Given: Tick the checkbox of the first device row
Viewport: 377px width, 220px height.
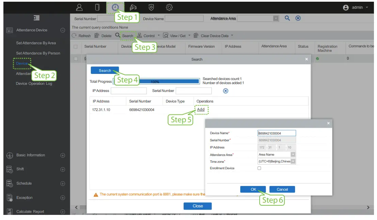Looking at the screenshot, I should pos(76,59).
